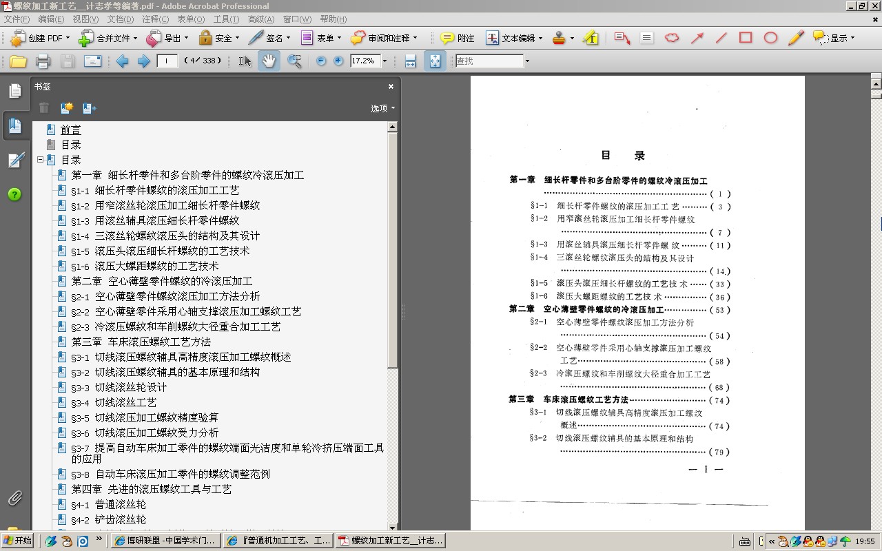The height and width of the screenshot is (551, 882).
Task: Open the 文件(F) menu
Action: [17, 19]
